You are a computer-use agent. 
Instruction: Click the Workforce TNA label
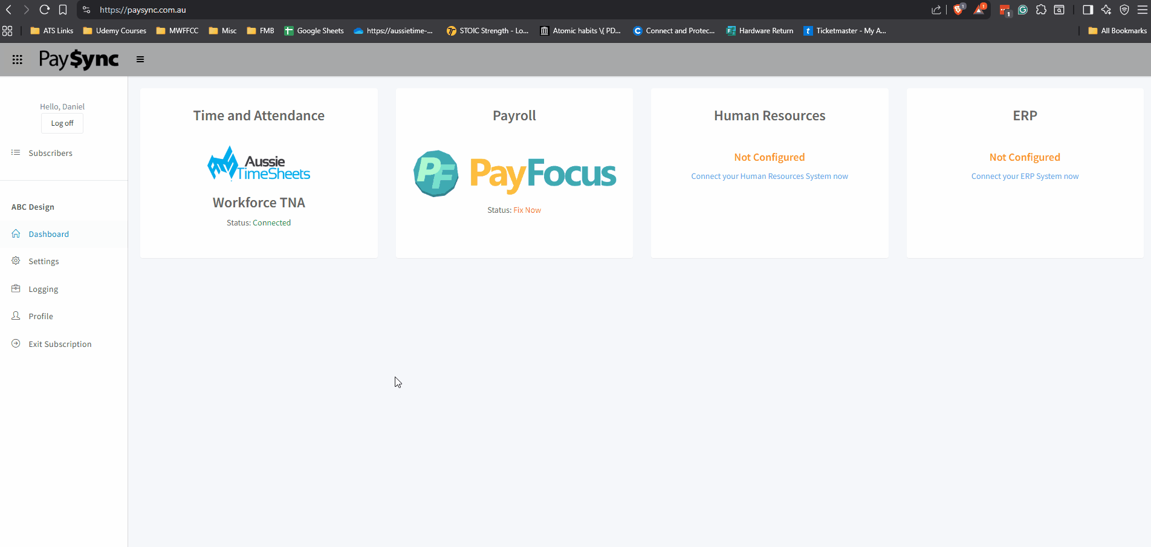pos(259,202)
